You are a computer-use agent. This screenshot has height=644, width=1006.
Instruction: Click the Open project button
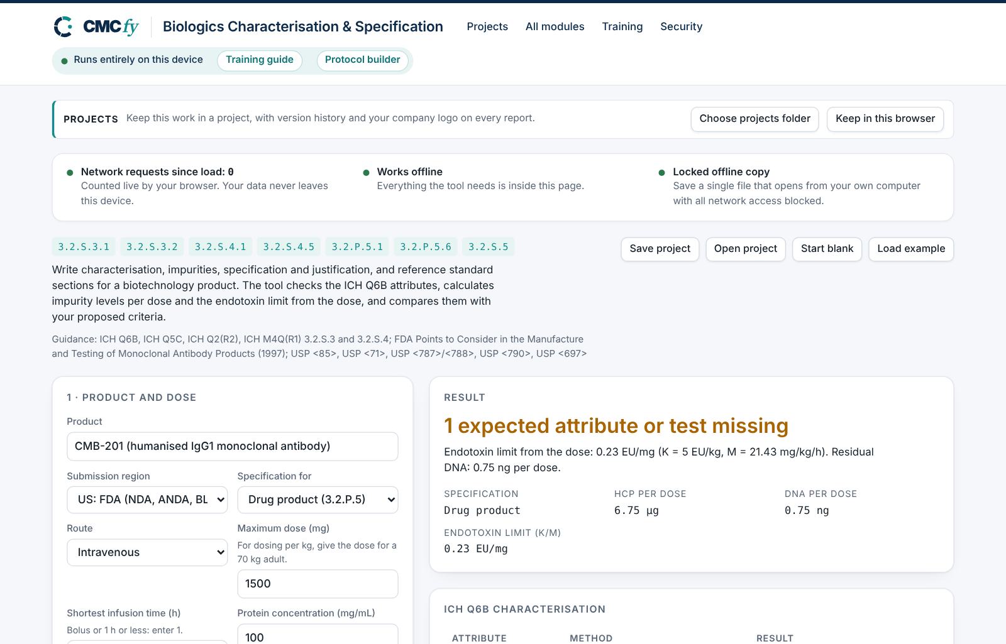point(746,249)
